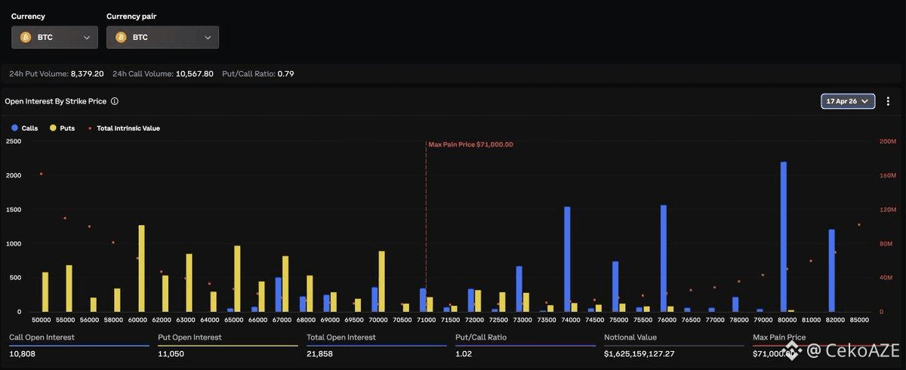
Task: Click the Max Pain Price label in the bottom stats
Action: click(779, 337)
